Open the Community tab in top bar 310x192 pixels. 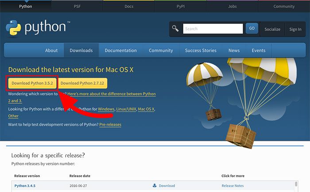tap(284, 6)
